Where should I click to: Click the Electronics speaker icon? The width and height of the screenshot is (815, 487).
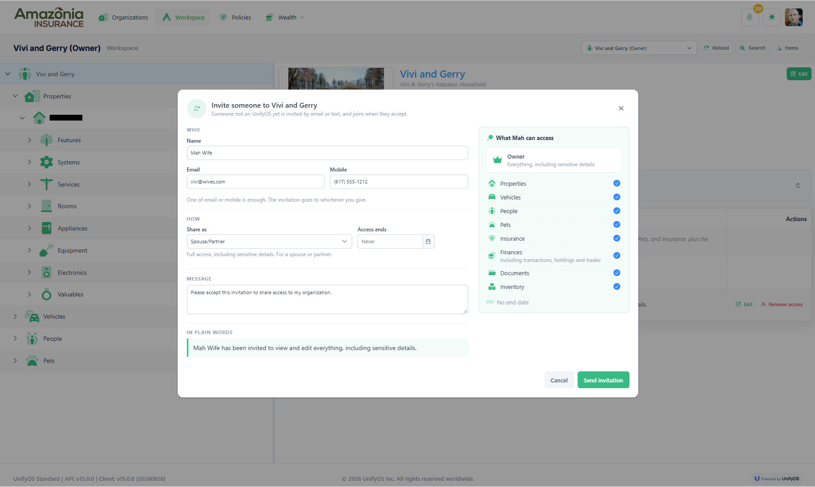(47, 273)
